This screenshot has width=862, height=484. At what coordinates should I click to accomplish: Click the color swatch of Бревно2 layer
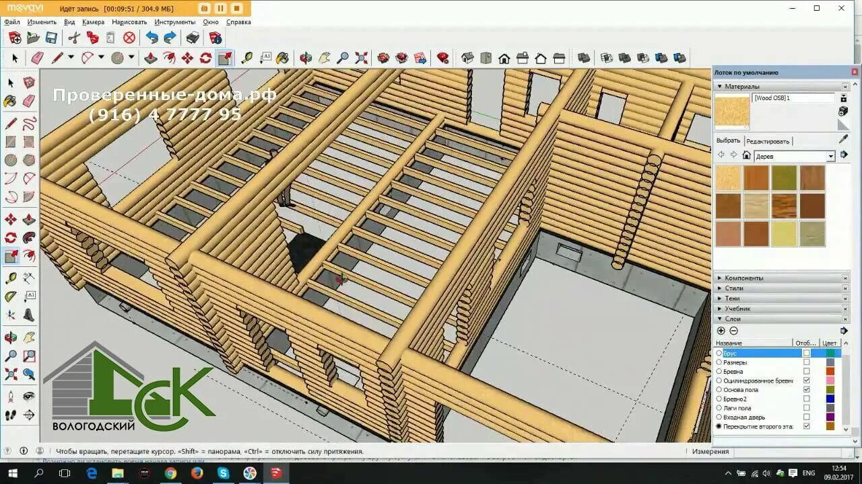pos(830,399)
